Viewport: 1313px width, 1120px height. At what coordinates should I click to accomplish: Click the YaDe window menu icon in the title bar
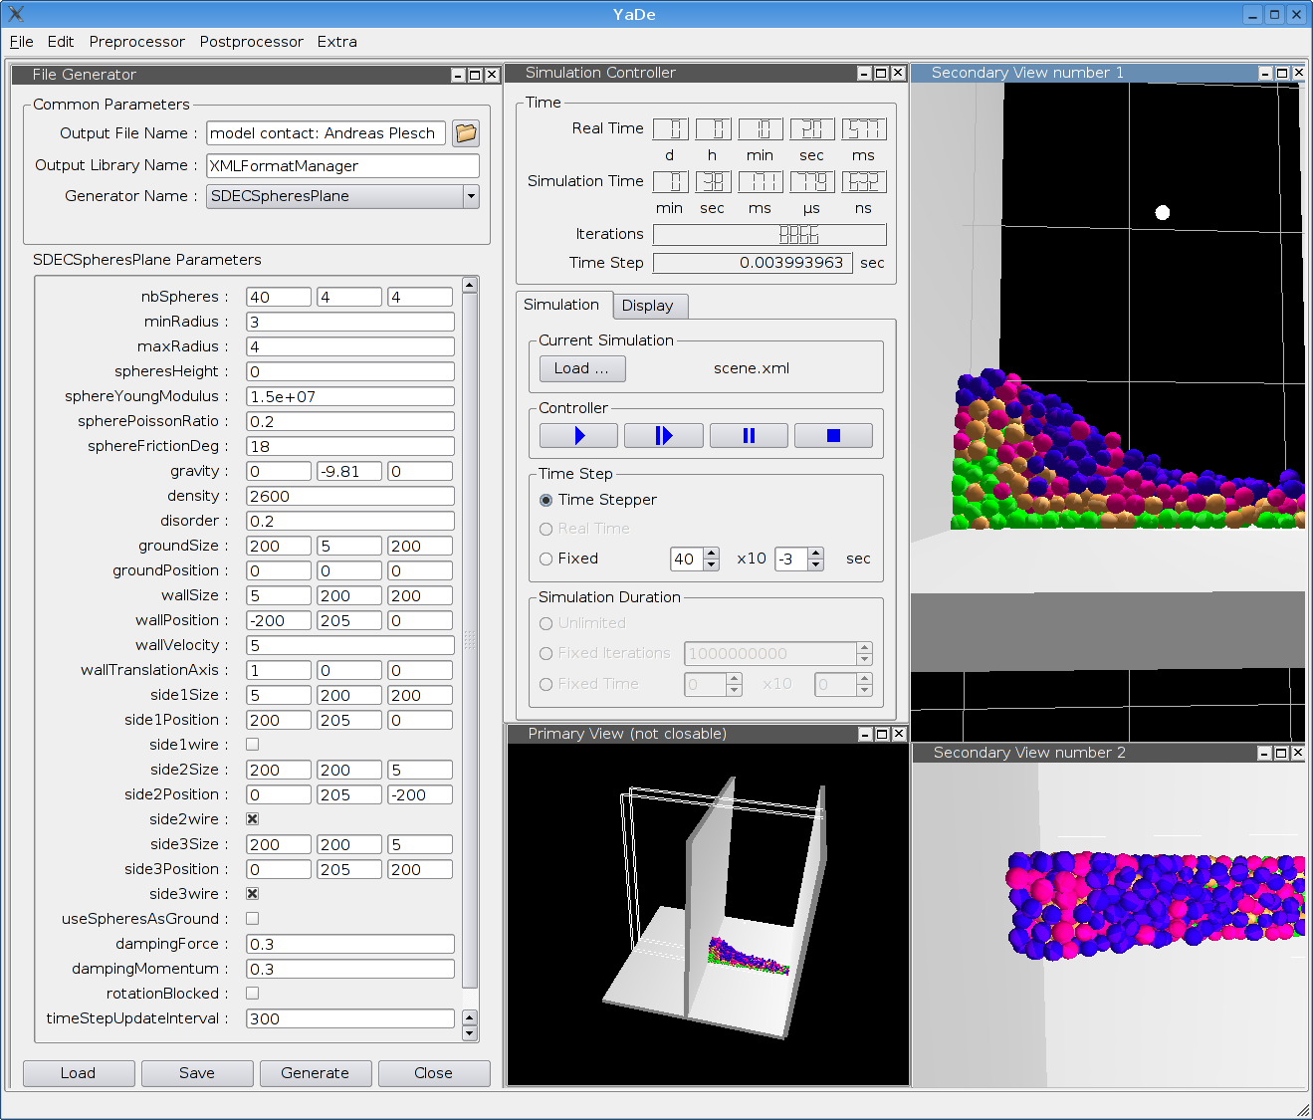tap(16, 14)
